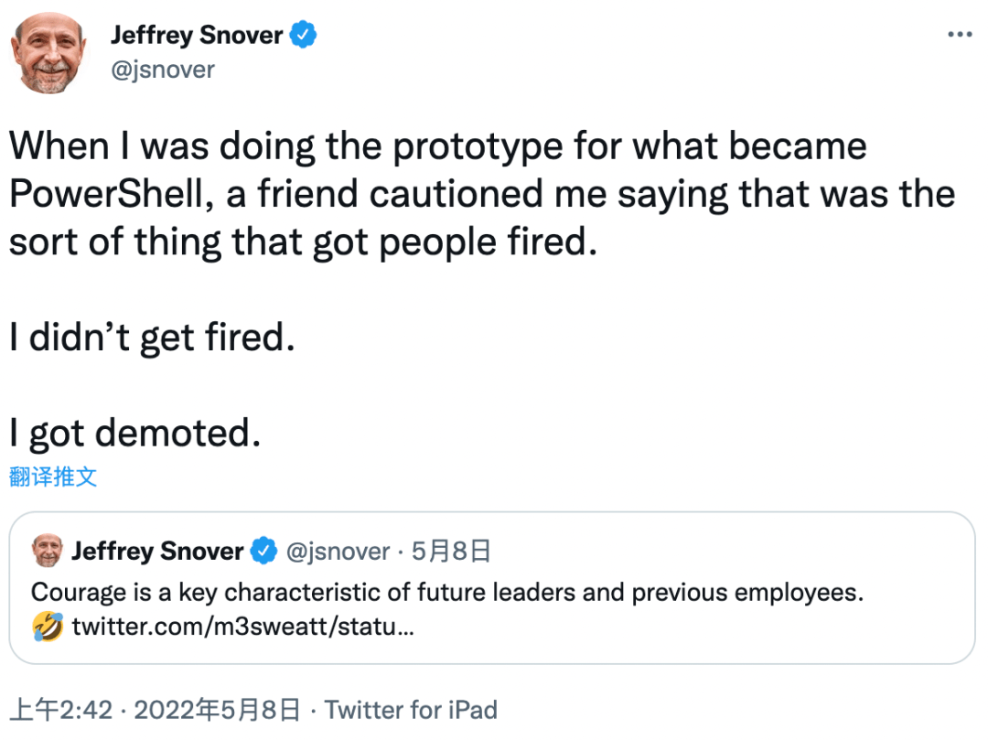This screenshot has height=740, width=988.
Task: Click the quoted tweet's 5月8日 date
Action: [451, 552]
